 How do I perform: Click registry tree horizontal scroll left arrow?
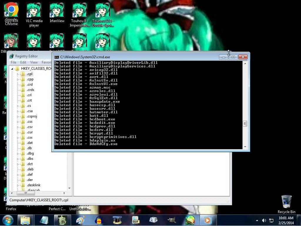pyautogui.click(x=12, y=193)
